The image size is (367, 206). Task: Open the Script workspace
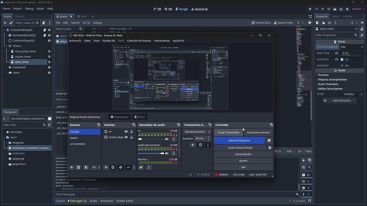click(181, 9)
